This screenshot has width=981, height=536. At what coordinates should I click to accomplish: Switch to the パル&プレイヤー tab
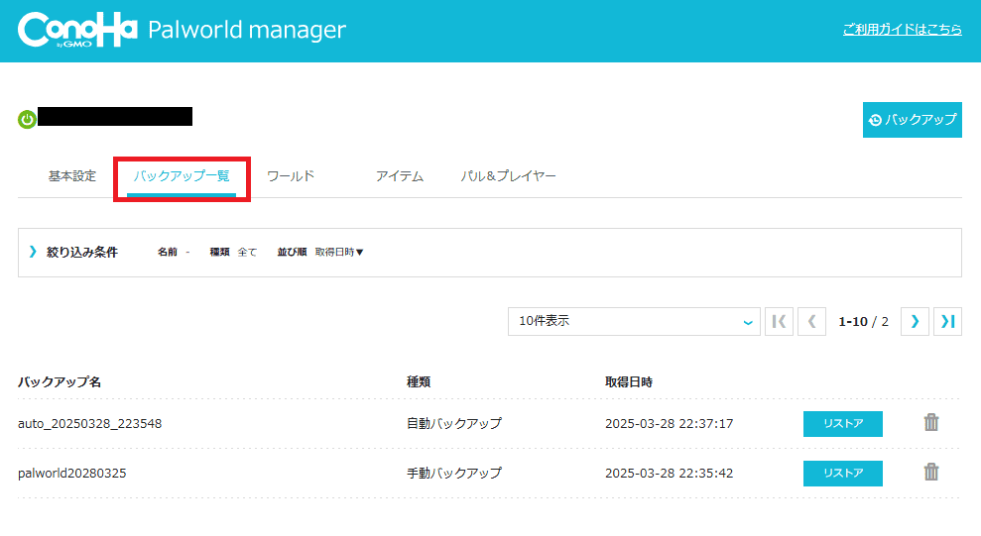tap(508, 176)
